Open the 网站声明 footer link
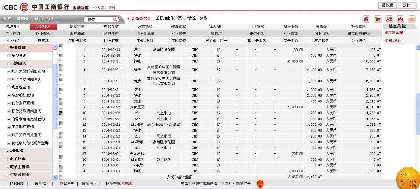The width and height of the screenshot is (420, 189). [x=67, y=183]
